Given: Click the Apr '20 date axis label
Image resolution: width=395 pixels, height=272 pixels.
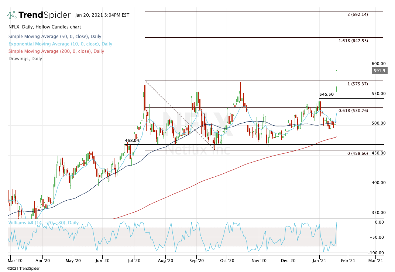Looking at the screenshot, I should [43, 261].
